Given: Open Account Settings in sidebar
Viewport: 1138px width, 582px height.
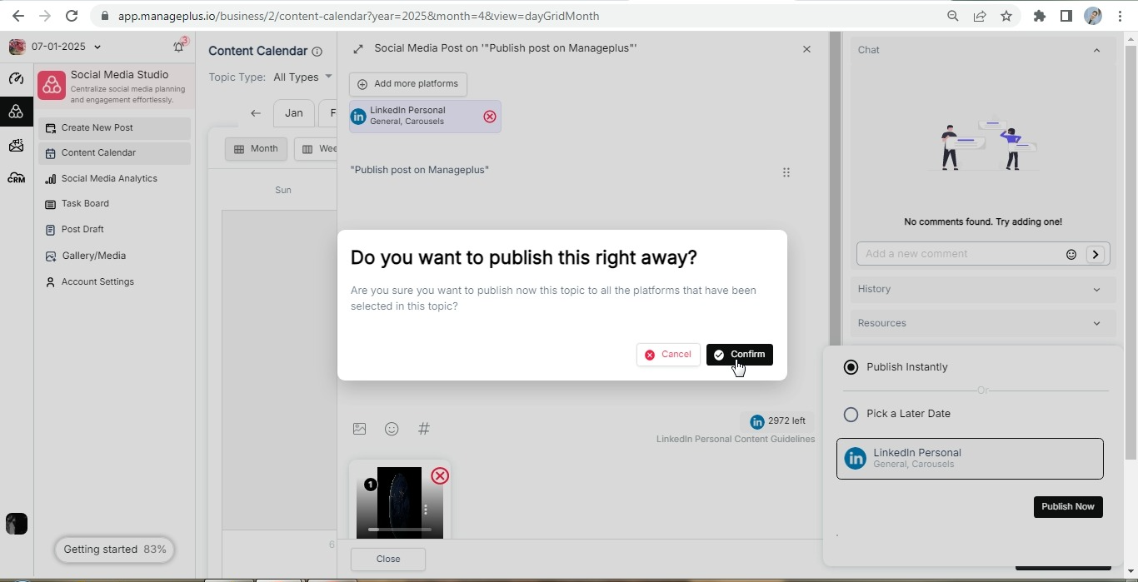Looking at the screenshot, I should point(115,282).
